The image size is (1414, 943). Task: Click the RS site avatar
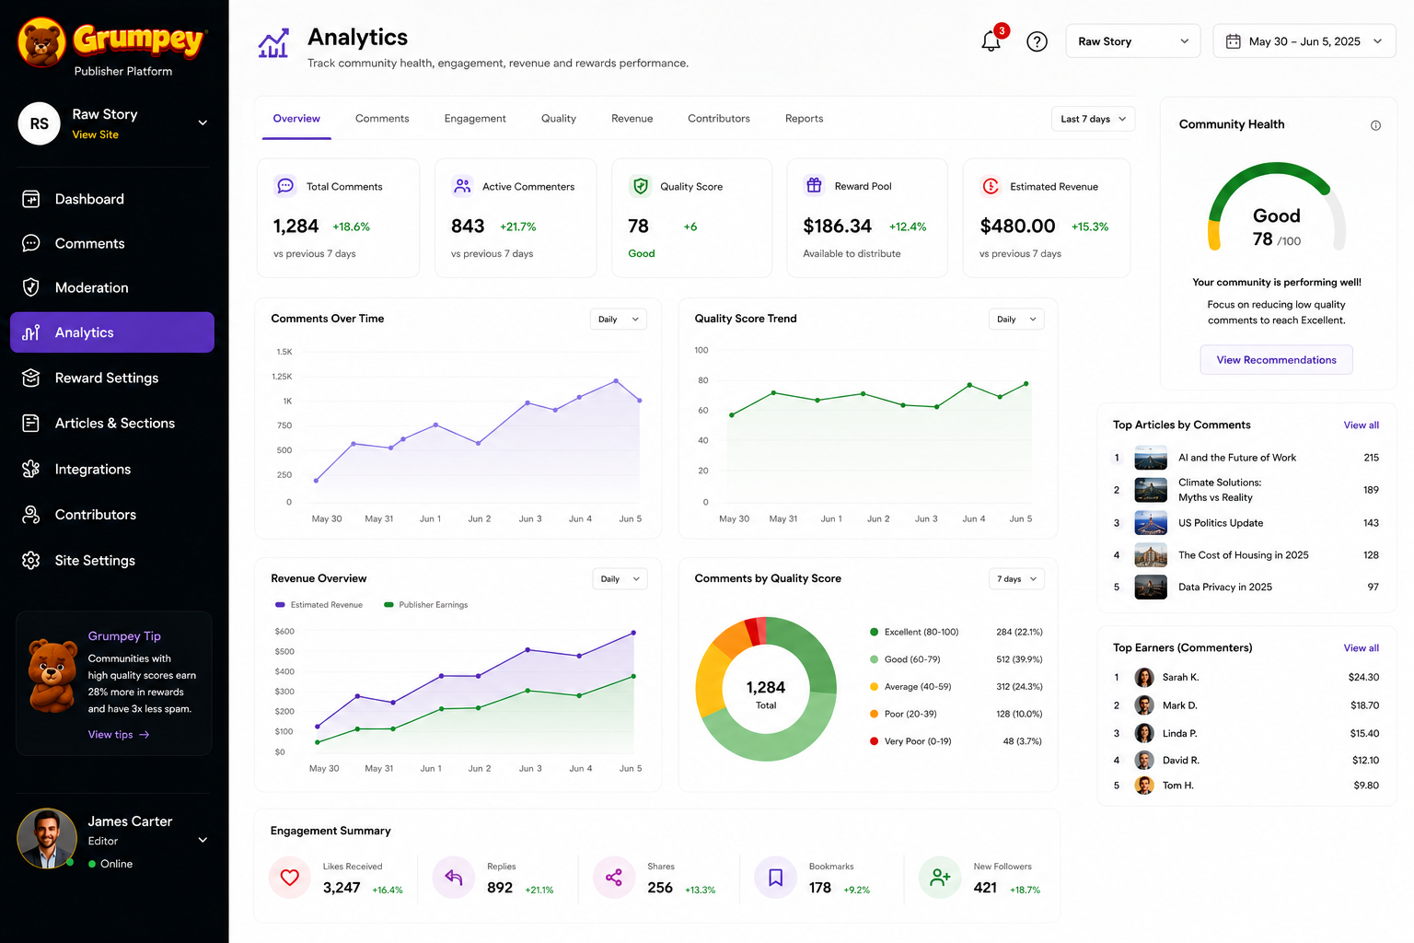tap(40, 123)
